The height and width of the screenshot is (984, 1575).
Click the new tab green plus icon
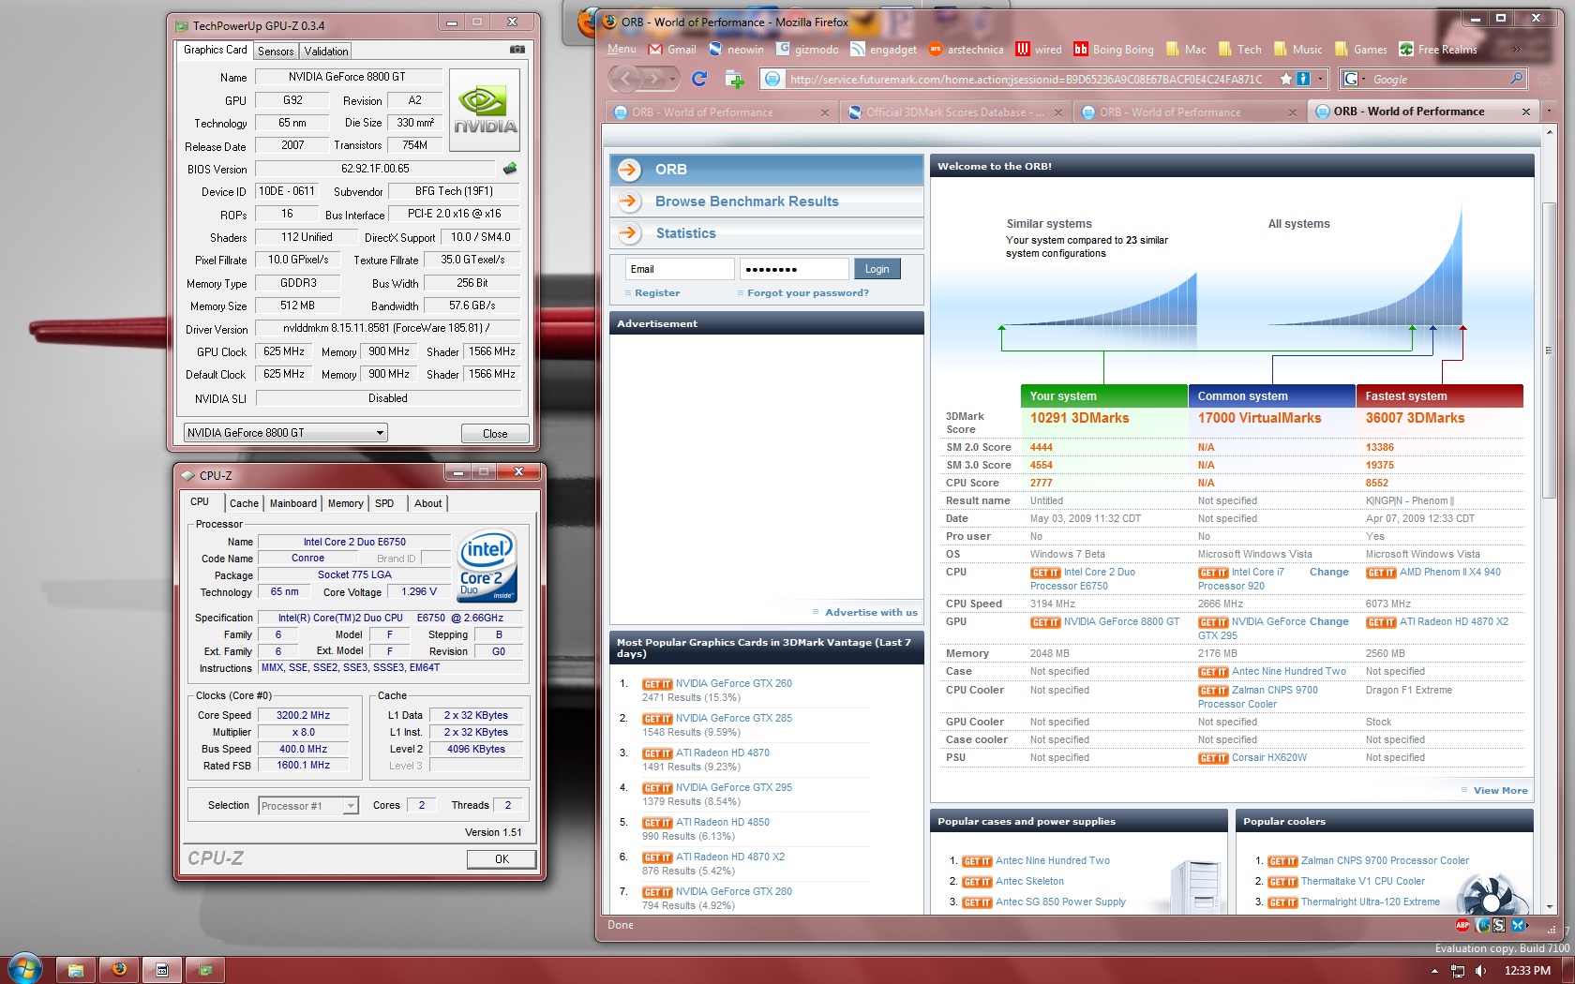[x=736, y=80]
